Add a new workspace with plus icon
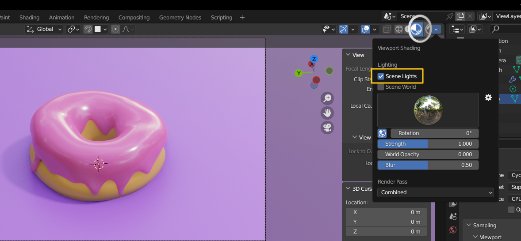The image size is (521, 241). tap(242, 17)
